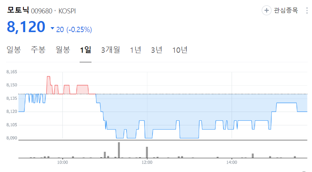Click the 모토닉 stock name heading
The height and width of the screenshot is (172, 312).
[18, 10]
